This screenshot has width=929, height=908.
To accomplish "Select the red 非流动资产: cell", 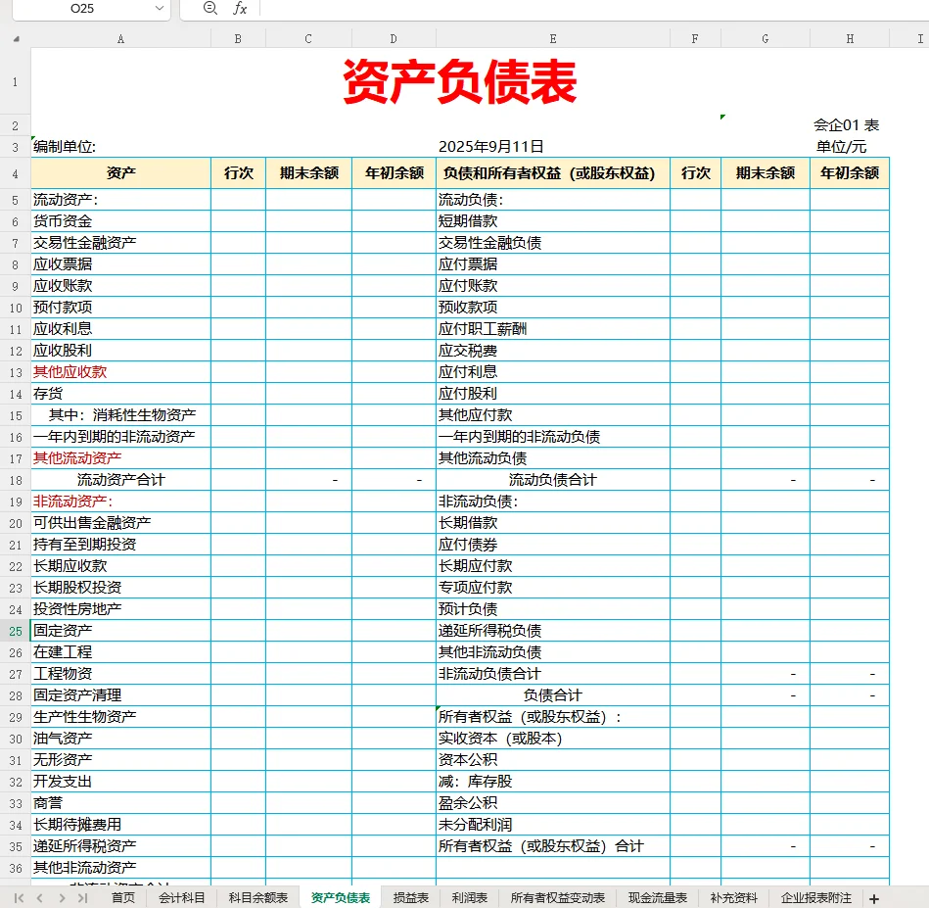I will point(120,502).
